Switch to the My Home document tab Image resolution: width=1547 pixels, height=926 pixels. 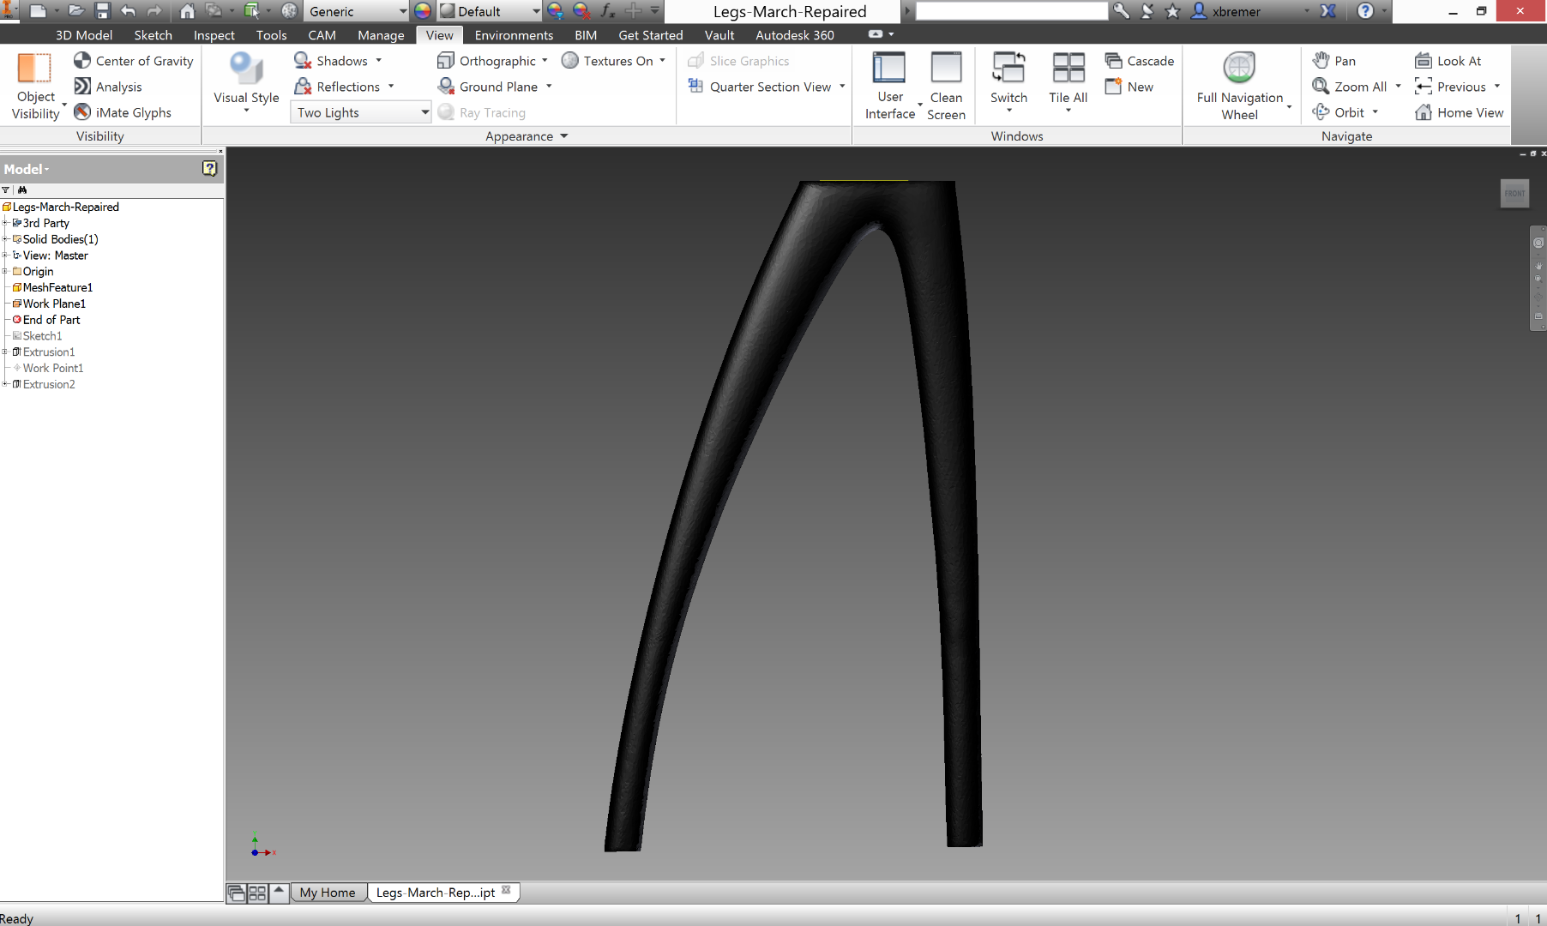[x=328, y=893]
